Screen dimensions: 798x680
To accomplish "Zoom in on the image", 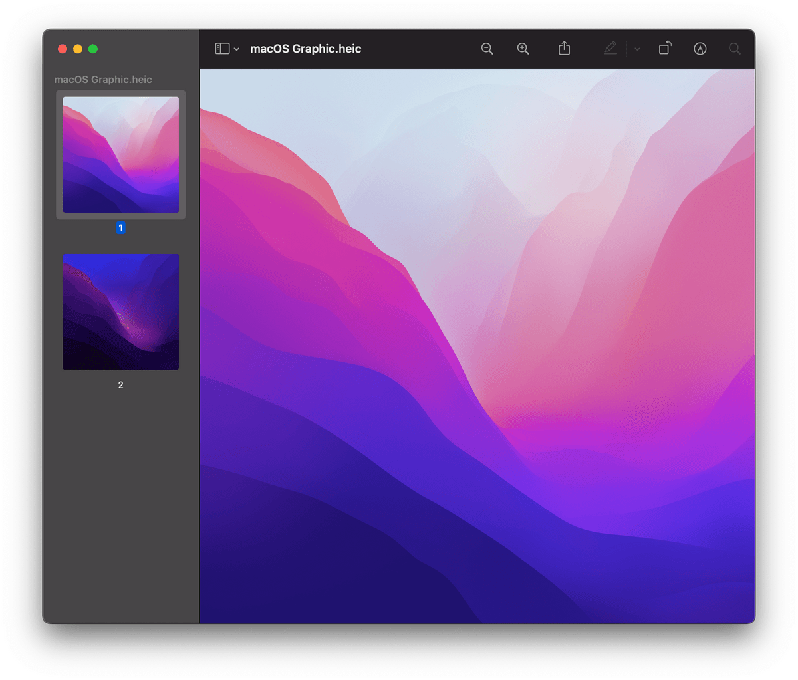I will (x=523, y=49).
